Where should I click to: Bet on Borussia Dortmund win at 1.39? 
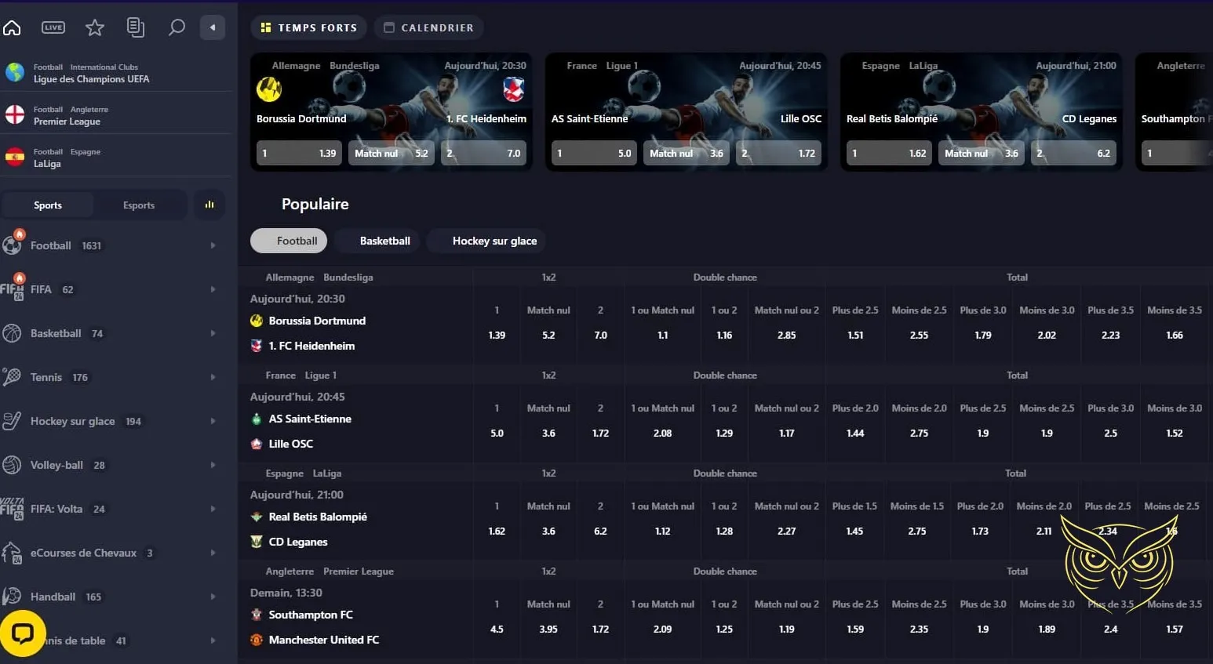497,335
